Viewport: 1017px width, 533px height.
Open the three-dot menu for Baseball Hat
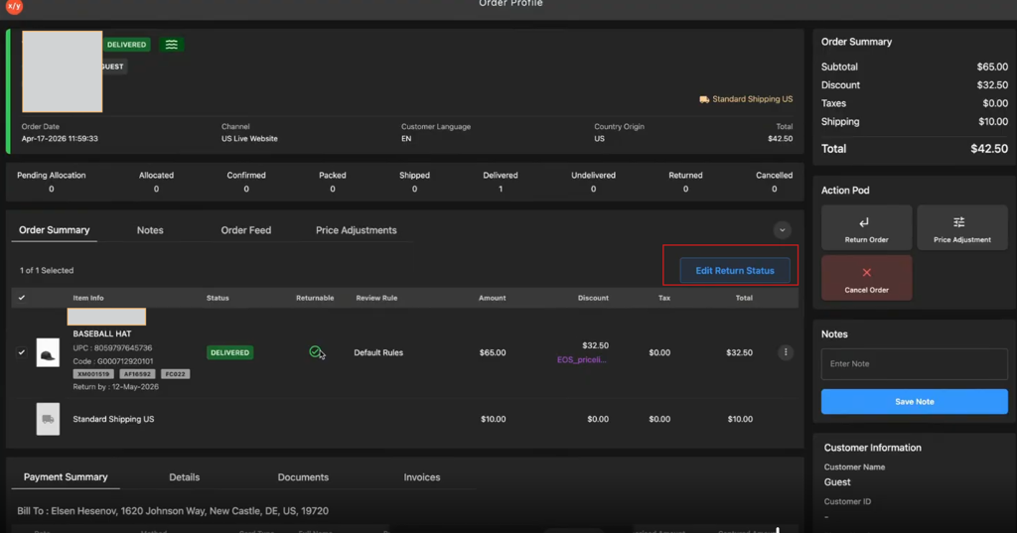[x=786, y=352]
